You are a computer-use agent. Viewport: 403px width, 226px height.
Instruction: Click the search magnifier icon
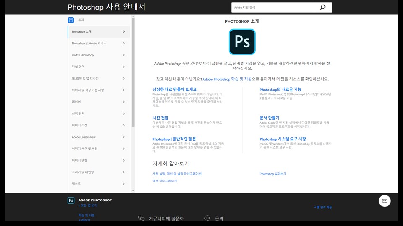click(x=323, y=7)
